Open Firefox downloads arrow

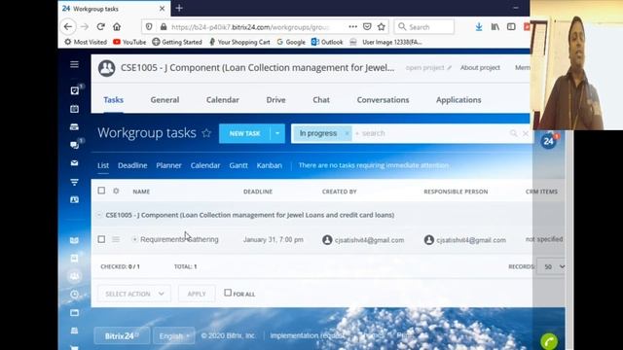coord(479,26)
